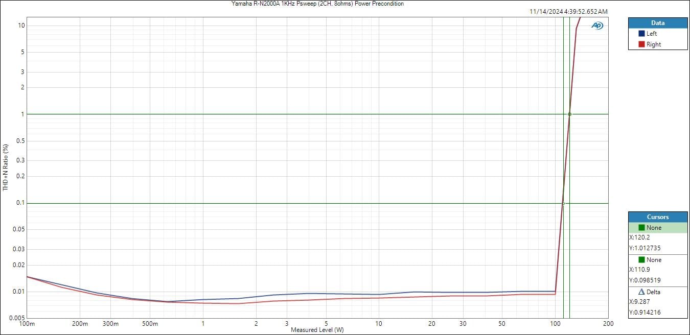Click the cursor marker at 0.1% THD+N
The width and height of the screenshot is (690, 335).
[x=563, y=203]
